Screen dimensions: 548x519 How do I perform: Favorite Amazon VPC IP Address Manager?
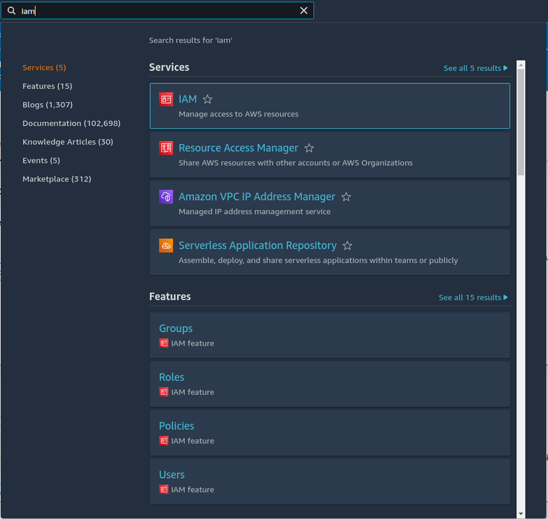tap(346, 197)
